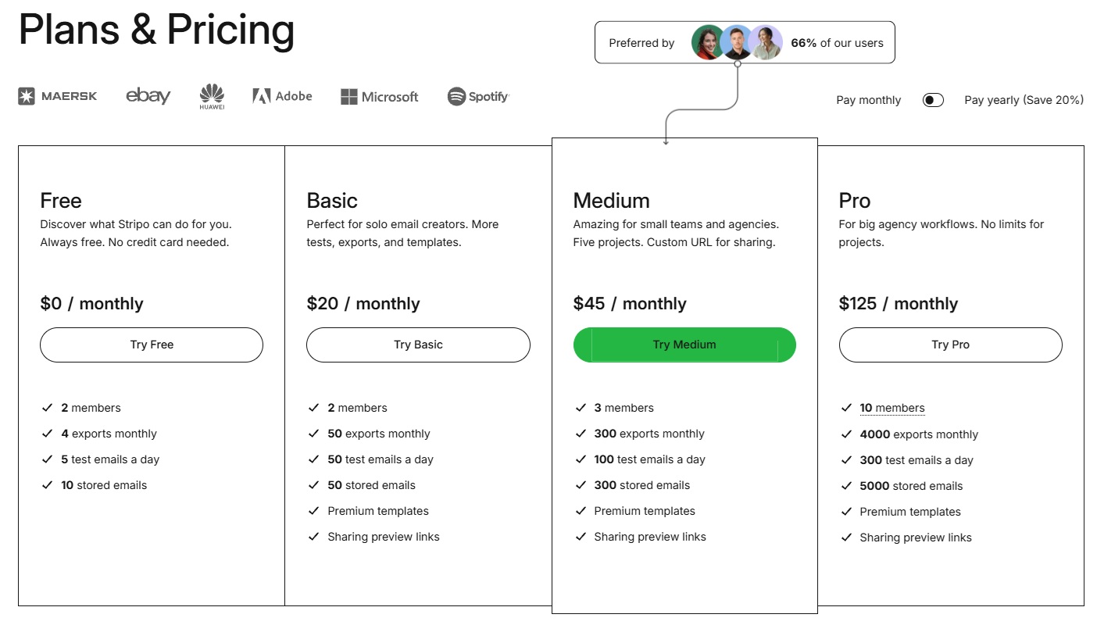Click the Maersk logo

tap(58, 96)
